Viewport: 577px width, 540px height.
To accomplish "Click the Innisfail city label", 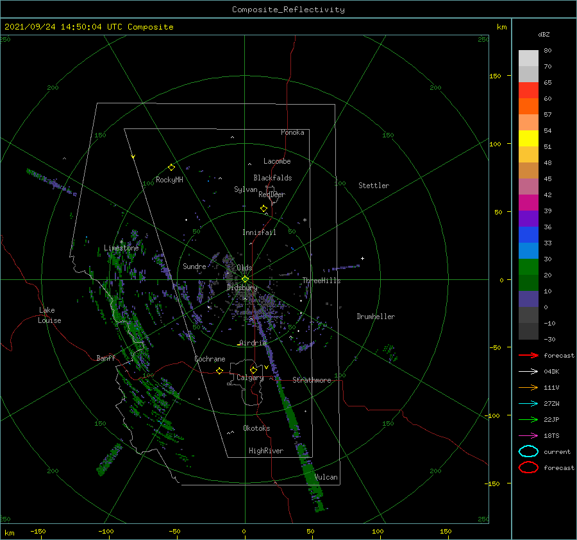I will pos(259,232).
